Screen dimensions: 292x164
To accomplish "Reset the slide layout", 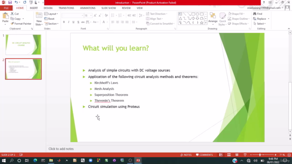I will [49, 19].
